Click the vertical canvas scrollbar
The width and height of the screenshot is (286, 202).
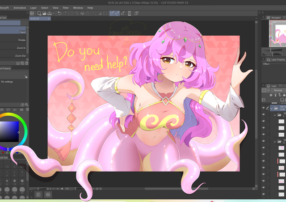click(256, 104)
